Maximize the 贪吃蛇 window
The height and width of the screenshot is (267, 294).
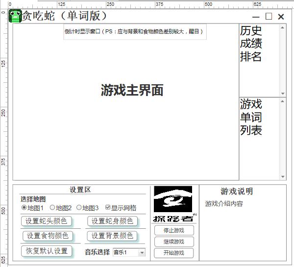click(x=269, y=16)
